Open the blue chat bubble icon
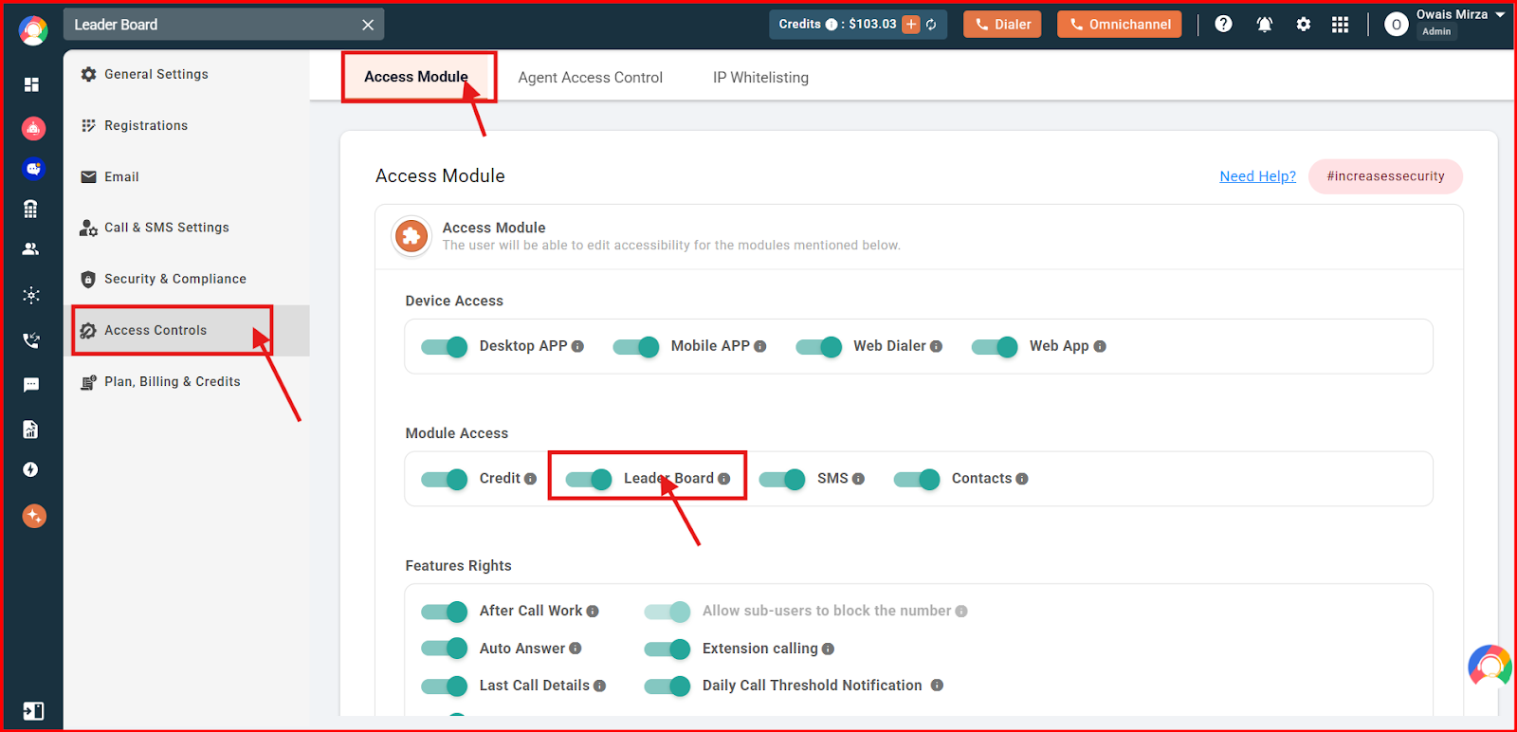Image resolution: width=1517 pixels, height=732 pixels. (33, 168)
